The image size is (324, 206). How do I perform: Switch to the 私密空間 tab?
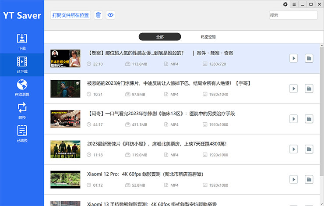(x=208, y=37)
